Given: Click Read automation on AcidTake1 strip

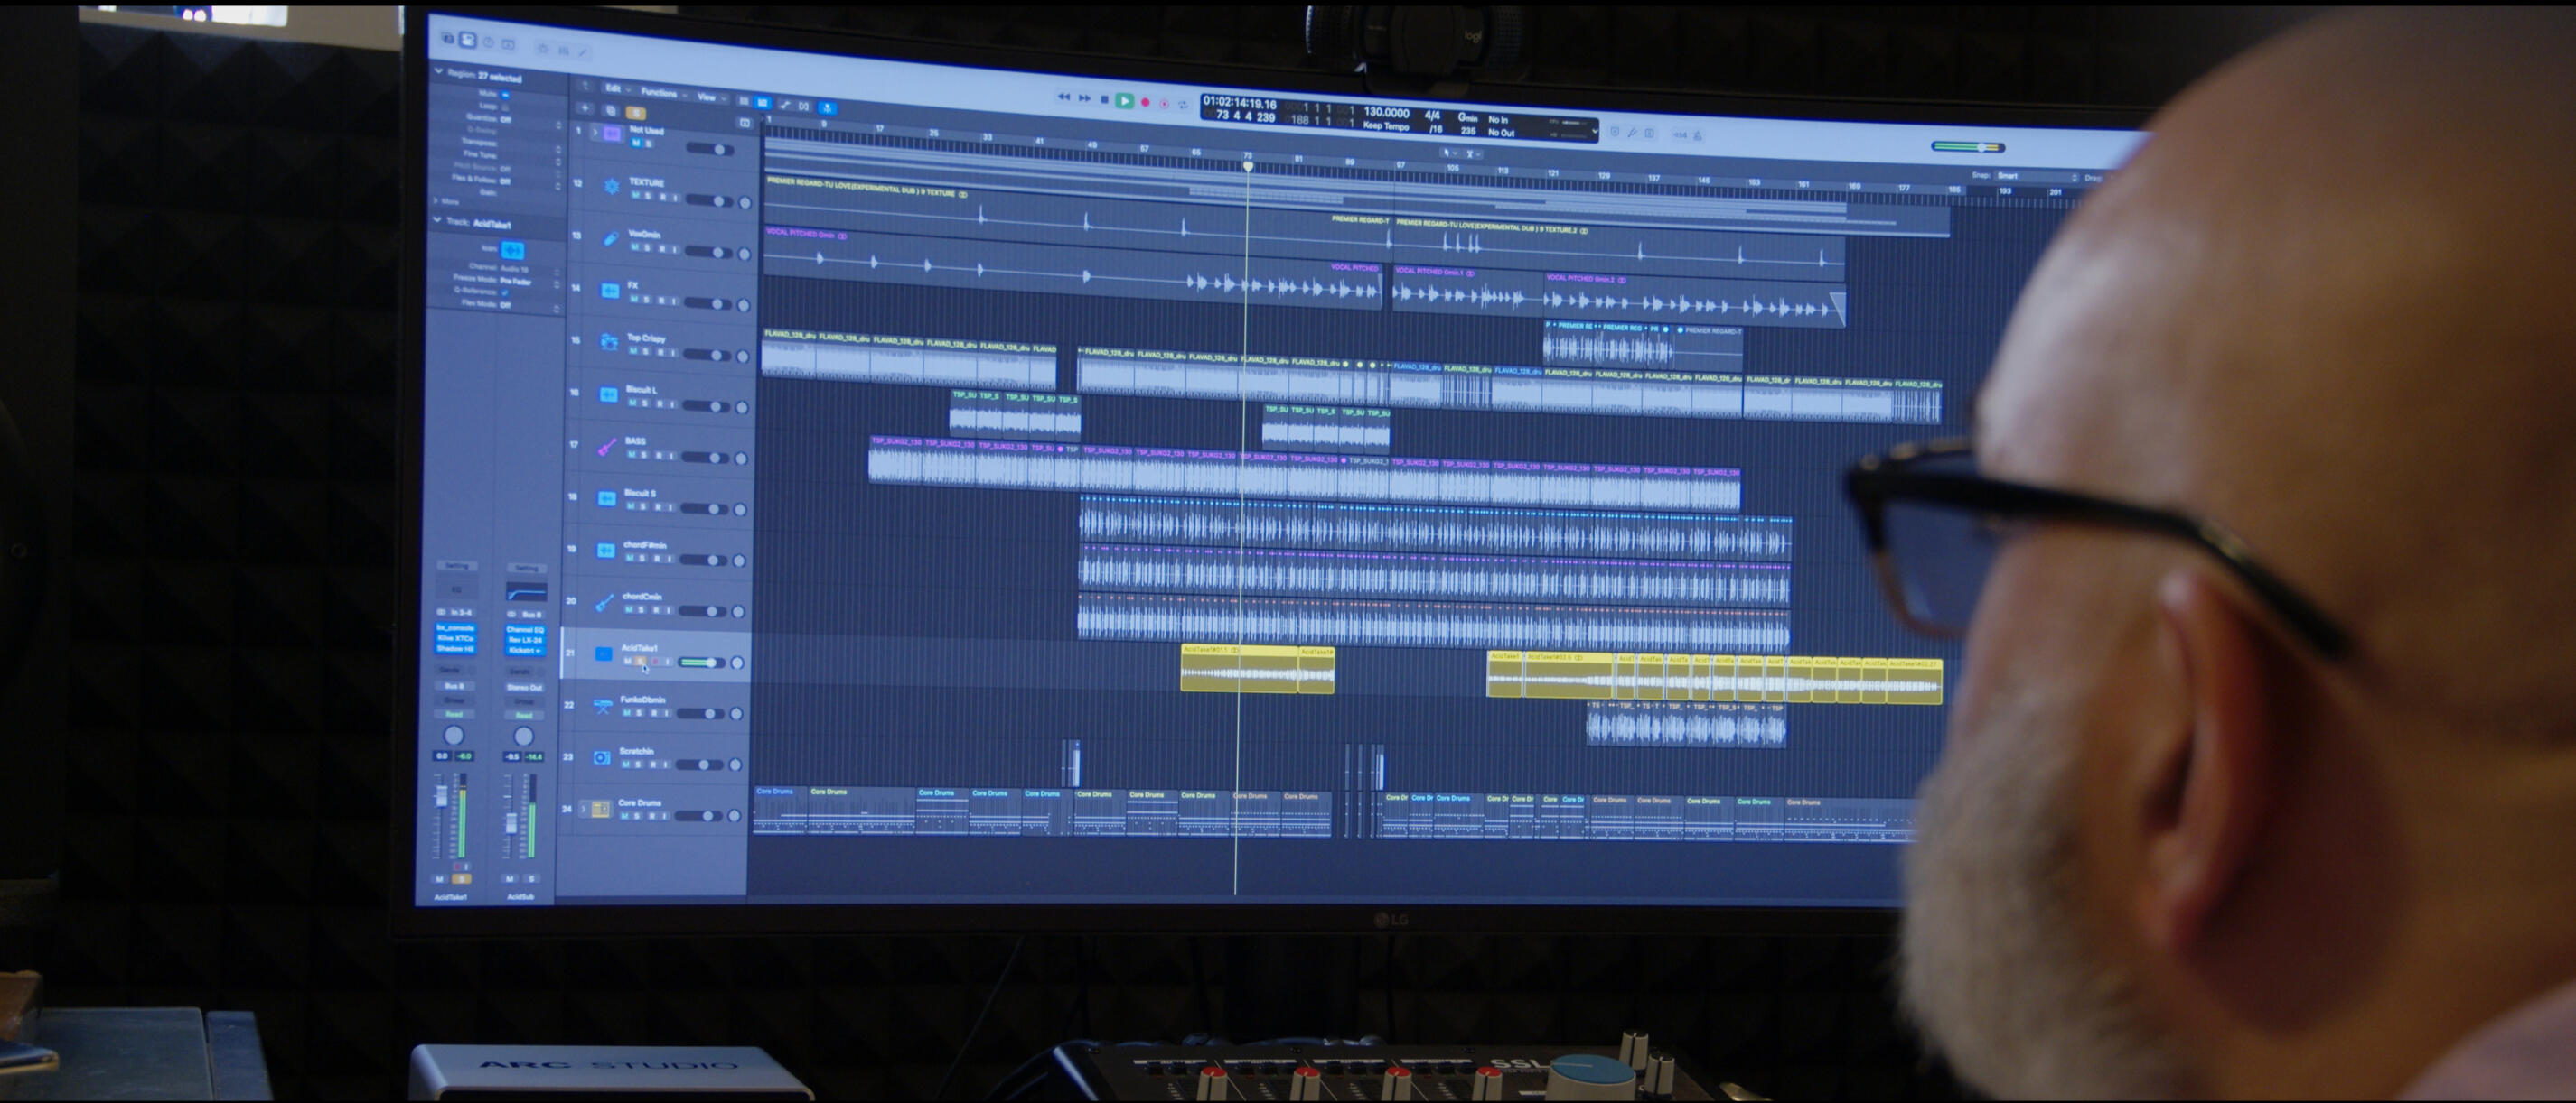Looking at the screenshot, I should (454, 714).
